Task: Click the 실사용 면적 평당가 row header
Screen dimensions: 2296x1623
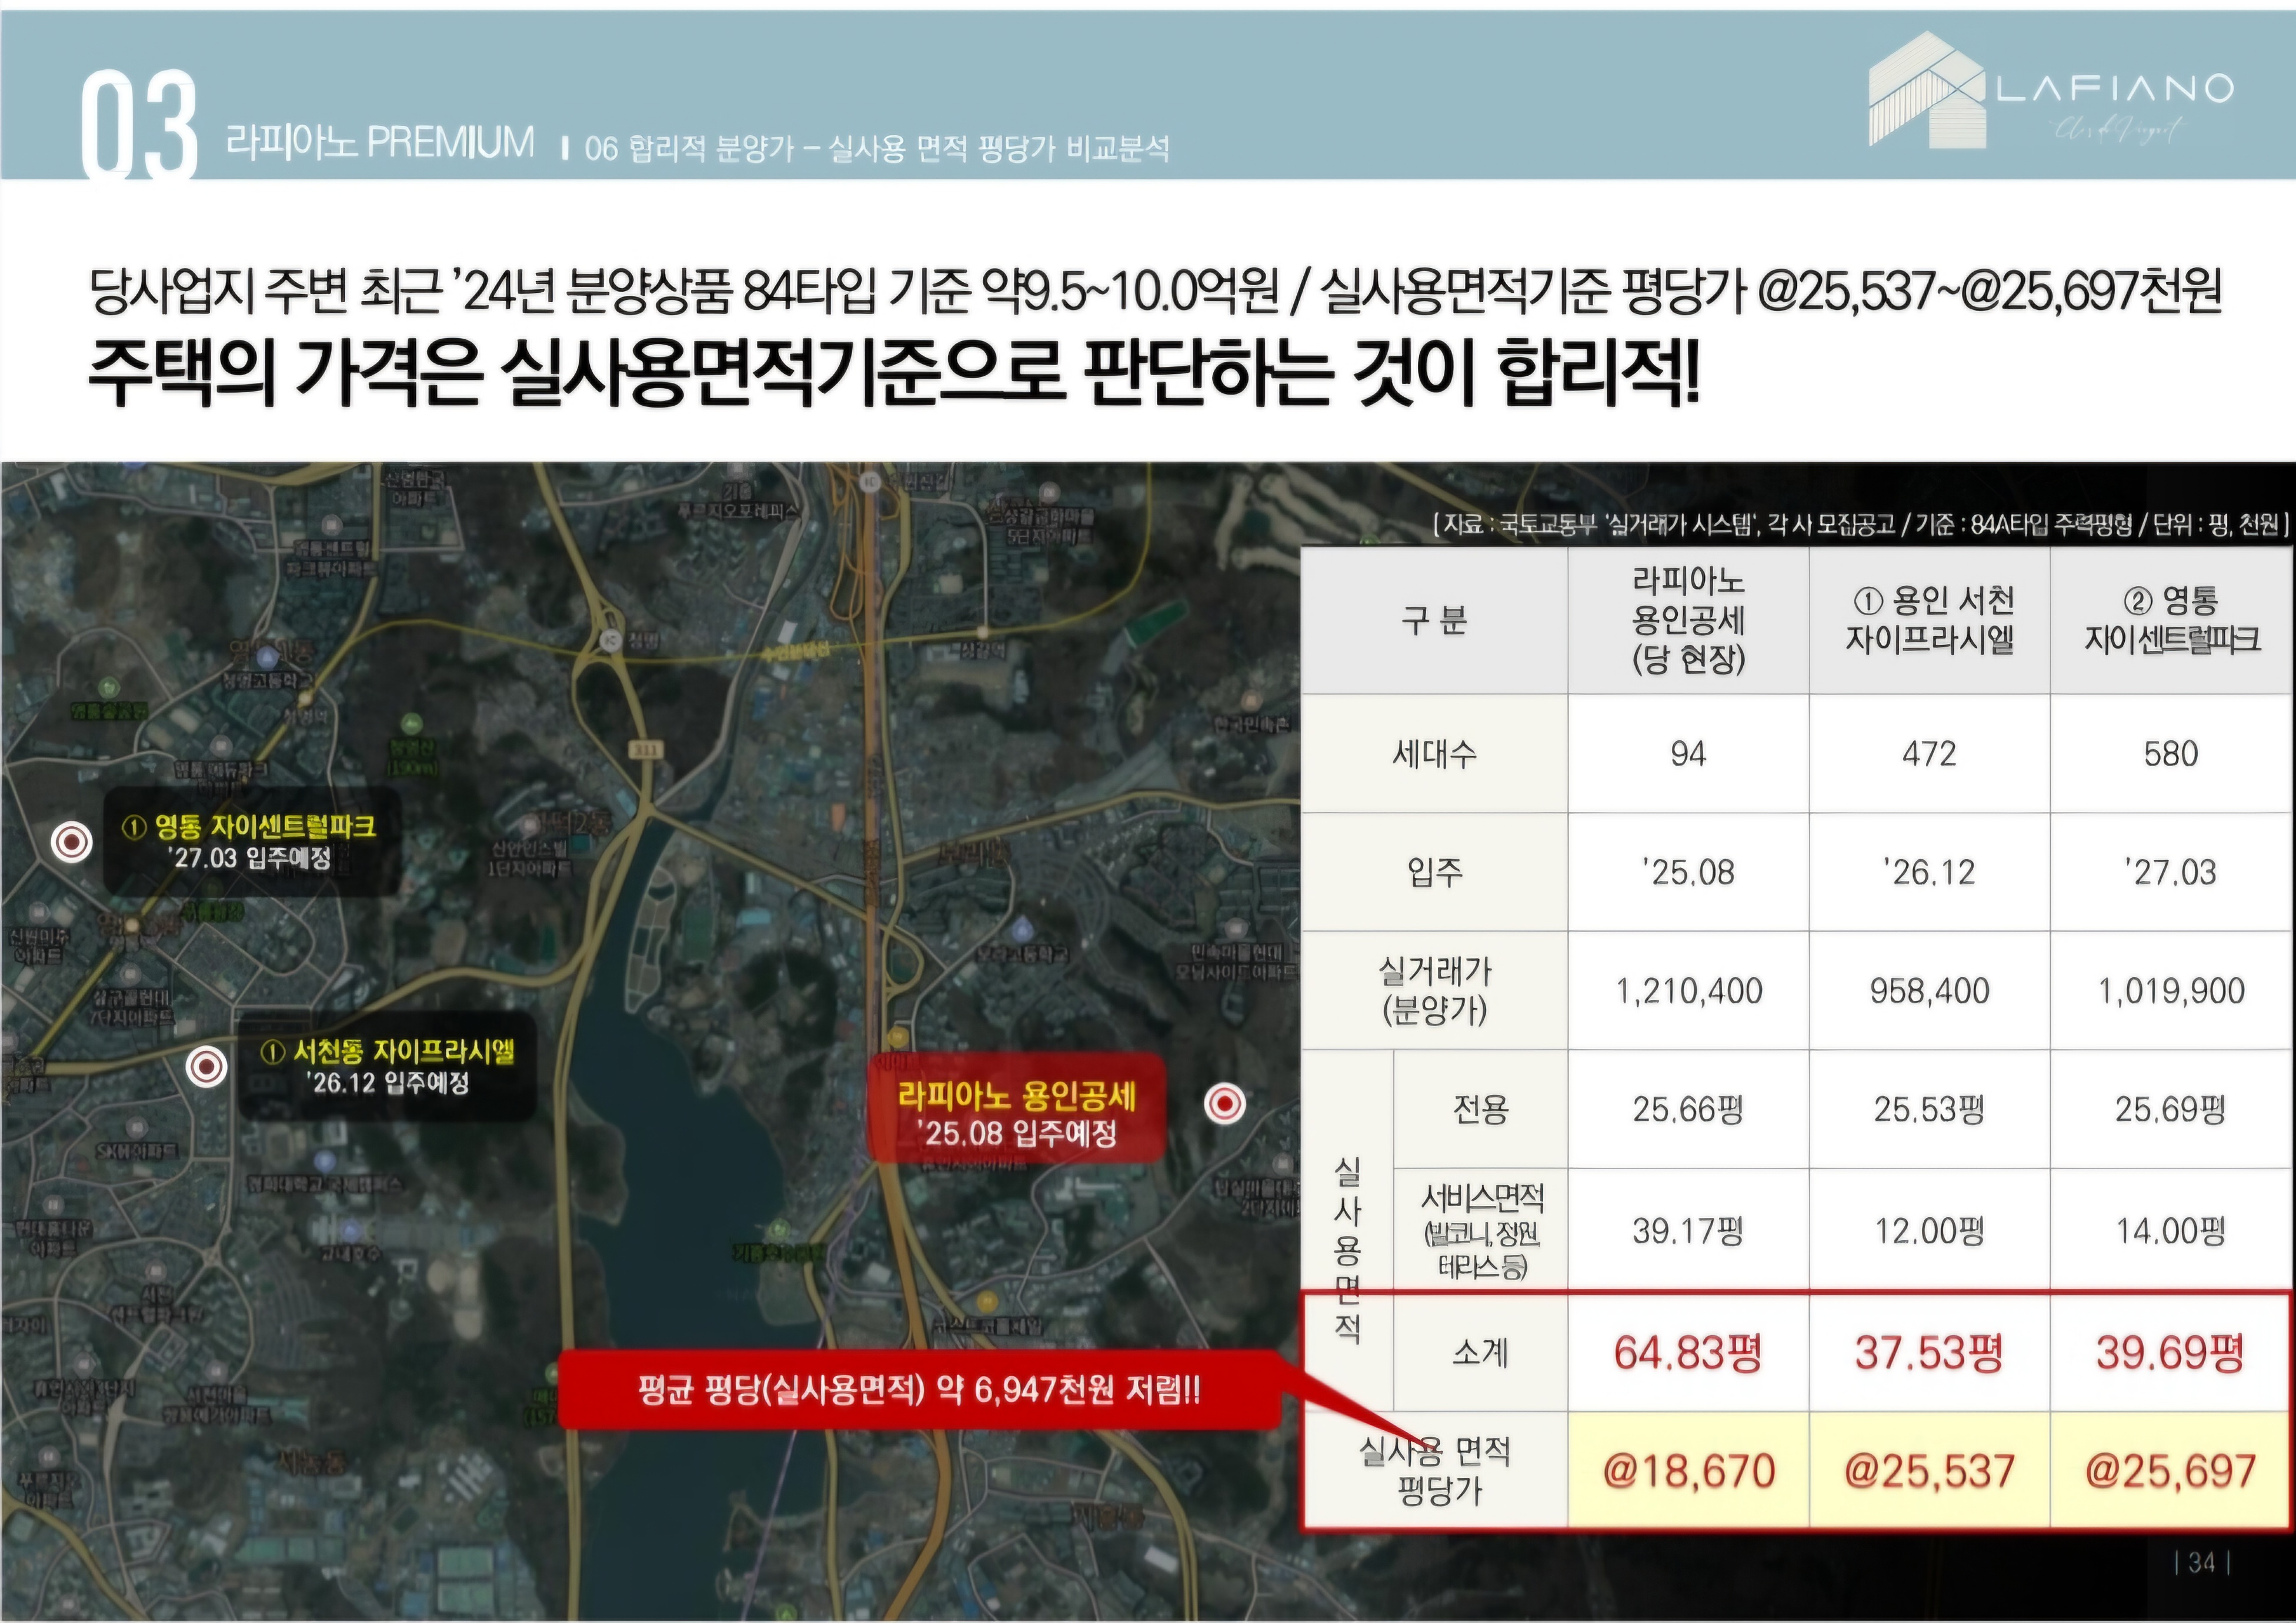Action: pos(1434,1470)
